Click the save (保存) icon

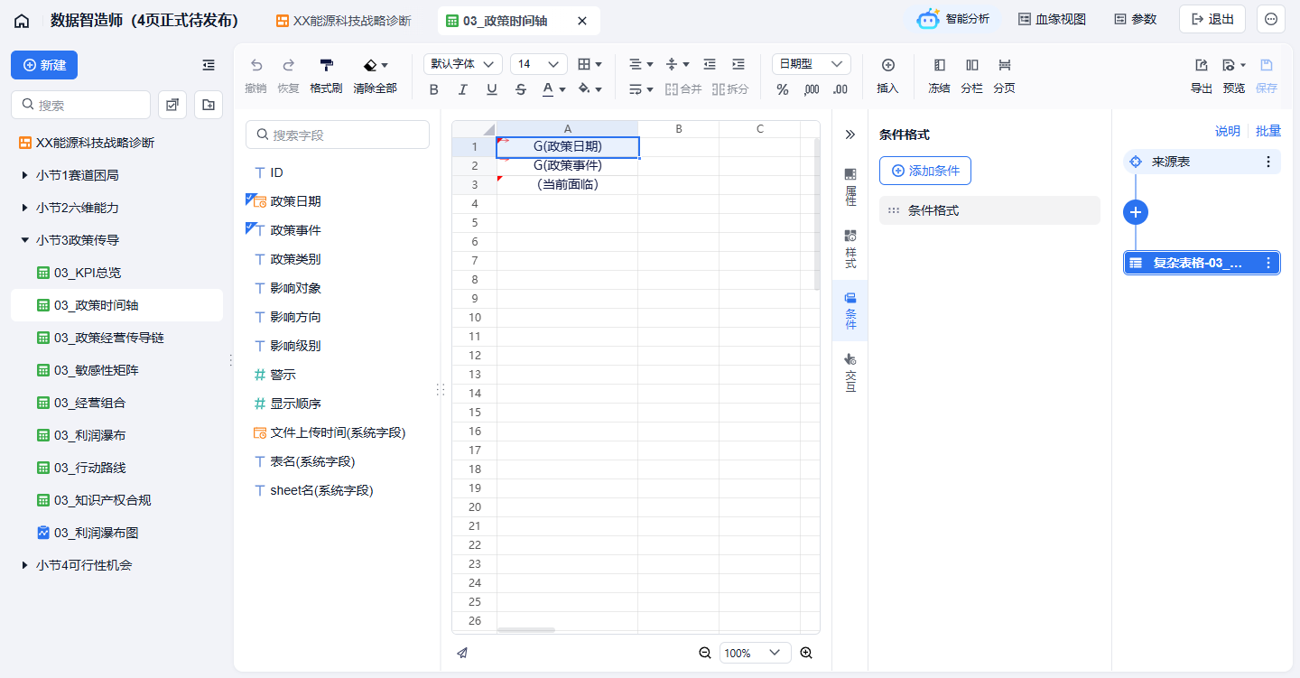[x=1267, y=65]
